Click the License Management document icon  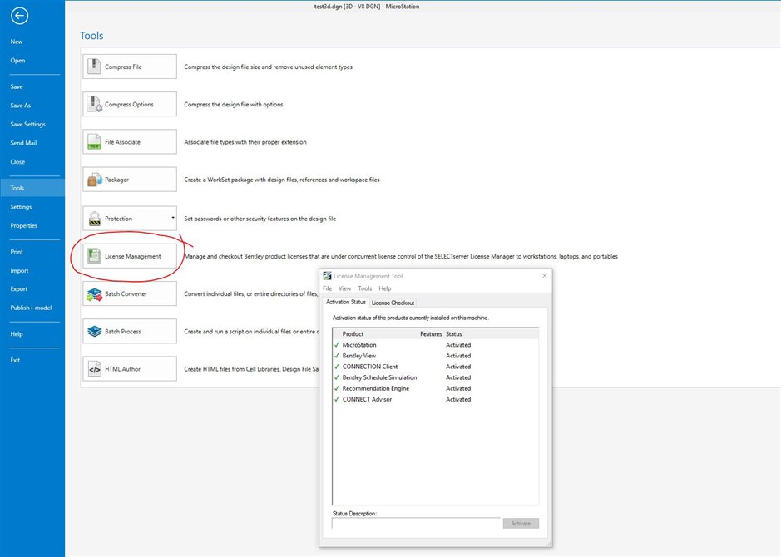coord(94,256)
